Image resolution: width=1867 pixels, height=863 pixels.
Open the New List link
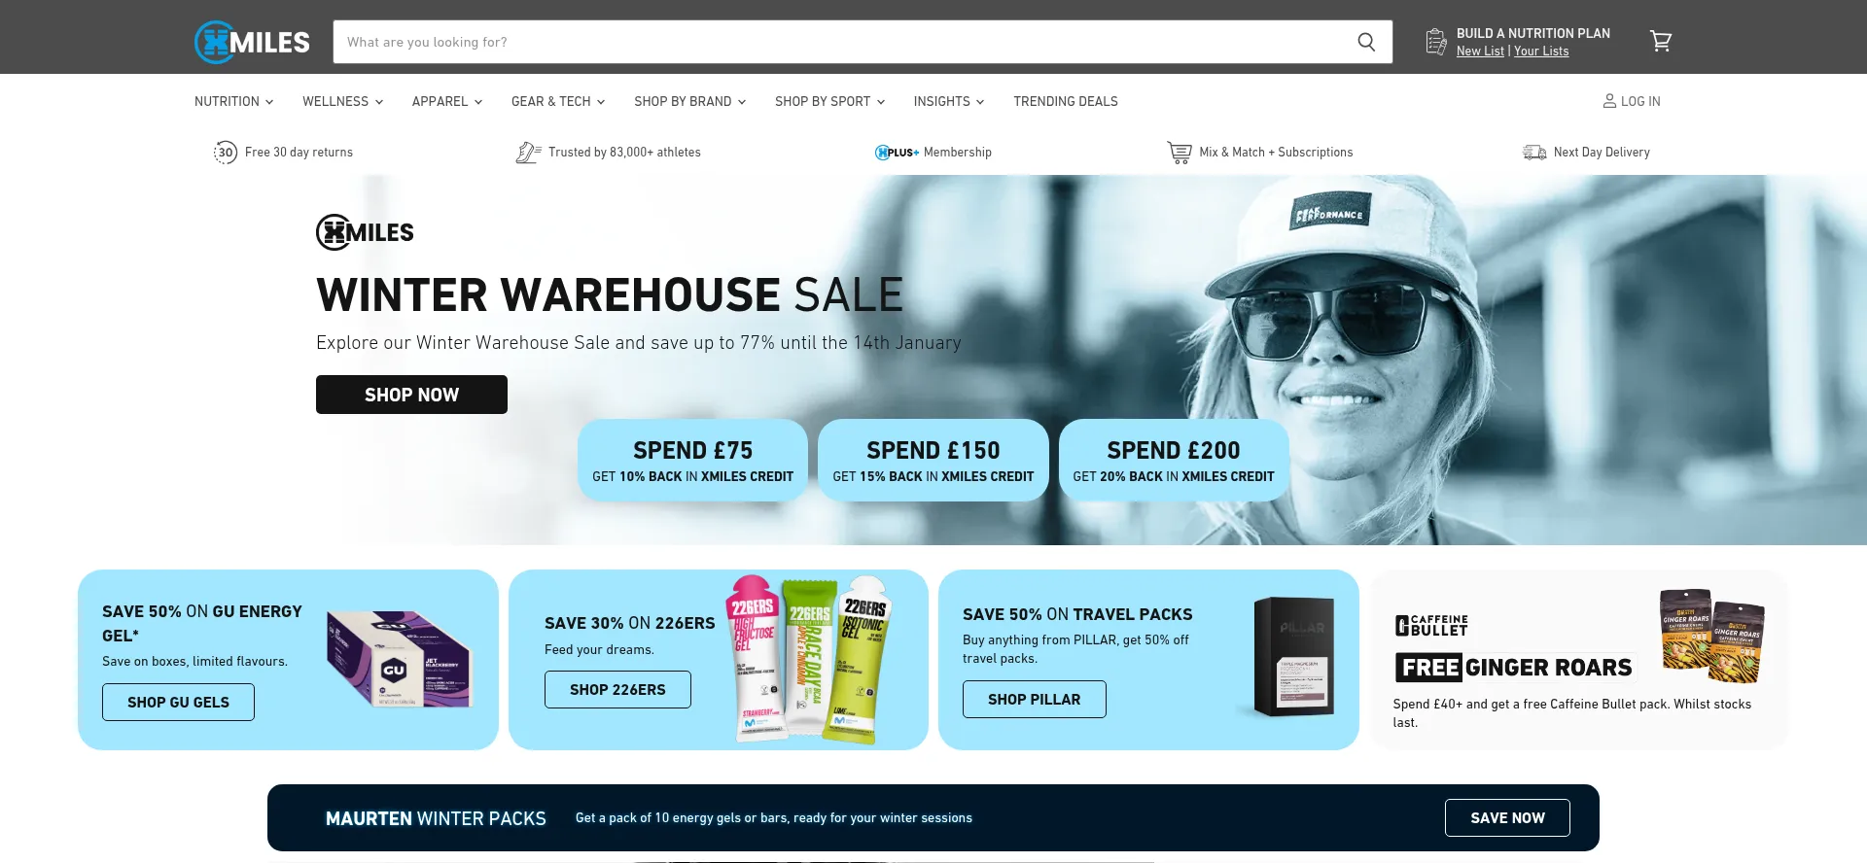1480,52
